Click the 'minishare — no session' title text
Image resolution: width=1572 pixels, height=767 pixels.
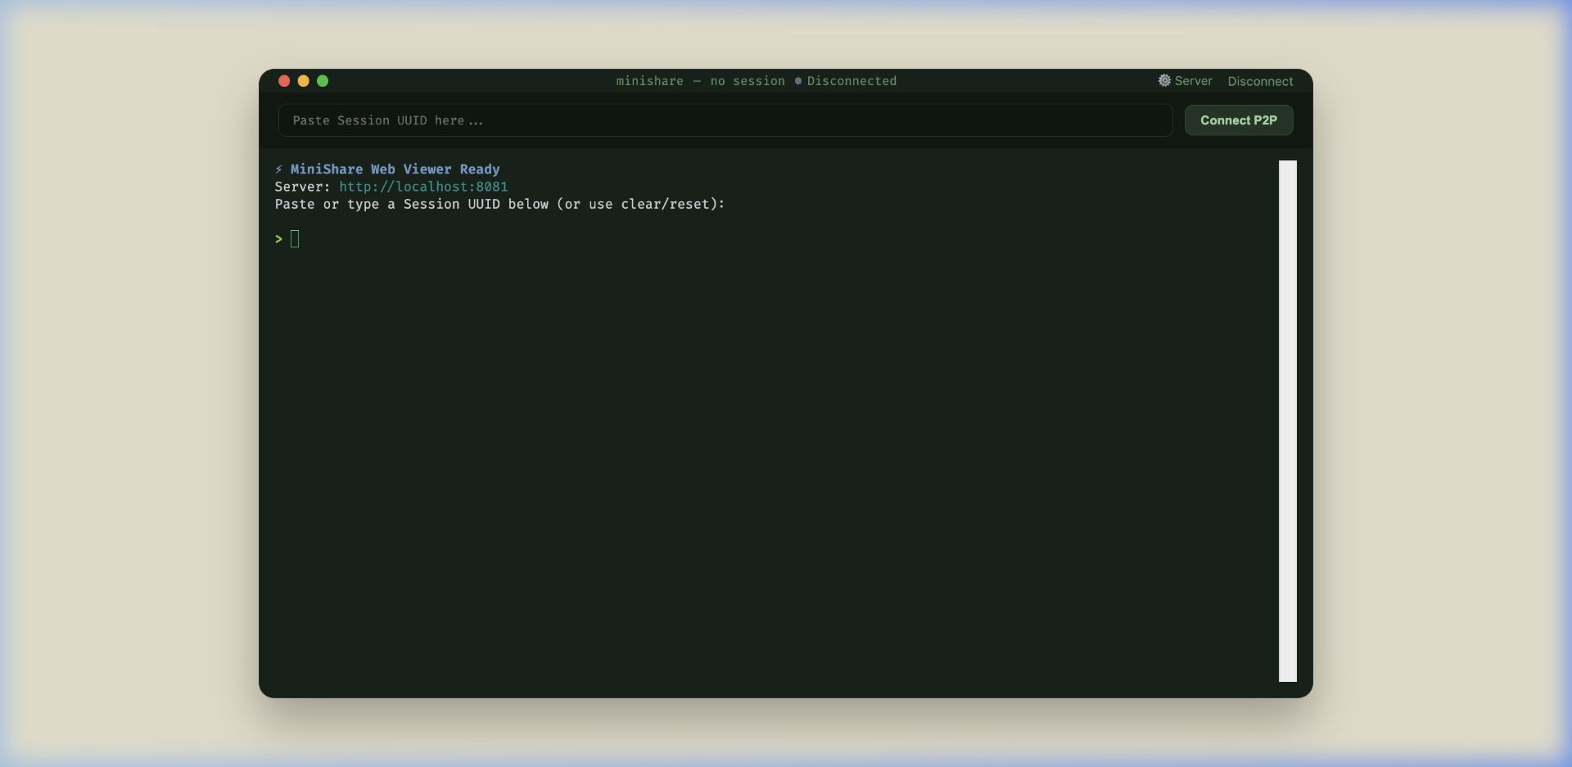pyautogui.click(x=700, y=81)
